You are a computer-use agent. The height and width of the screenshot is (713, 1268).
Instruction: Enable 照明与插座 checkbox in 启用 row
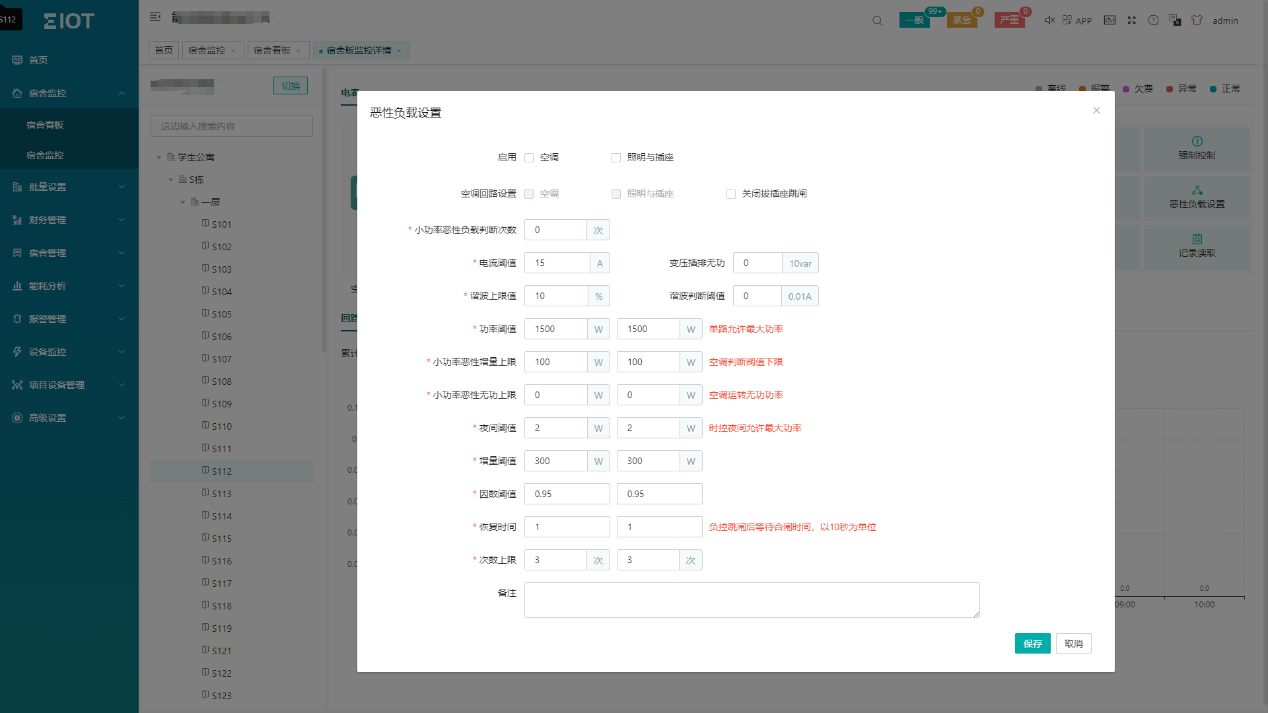[616, 158]
